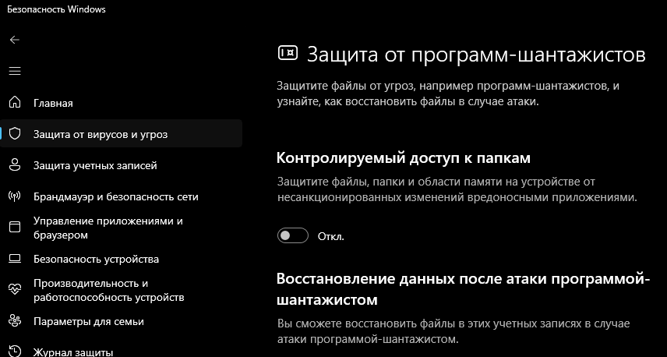Click the Откл. toggle status label
Image resolution: width=667 pixels, height=357 pixels.
click(x=330, y=236)
